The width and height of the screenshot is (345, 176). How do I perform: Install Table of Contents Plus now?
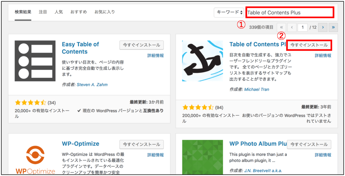click(309, 45)
